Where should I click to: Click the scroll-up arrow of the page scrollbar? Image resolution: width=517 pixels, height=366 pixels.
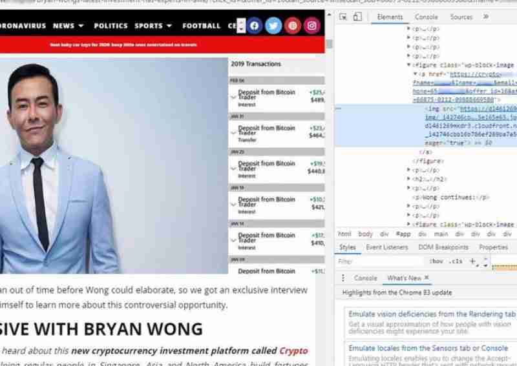tap(329, 14)
